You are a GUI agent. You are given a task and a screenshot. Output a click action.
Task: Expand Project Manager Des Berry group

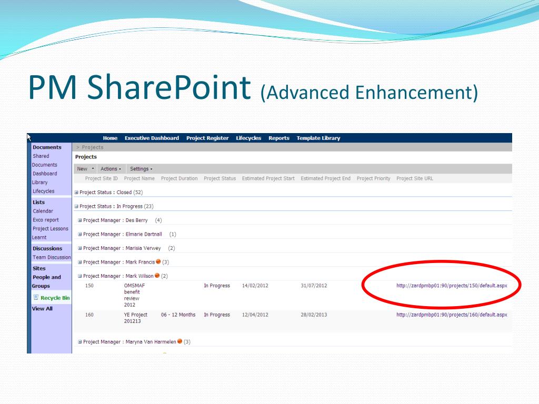(80, 220)
